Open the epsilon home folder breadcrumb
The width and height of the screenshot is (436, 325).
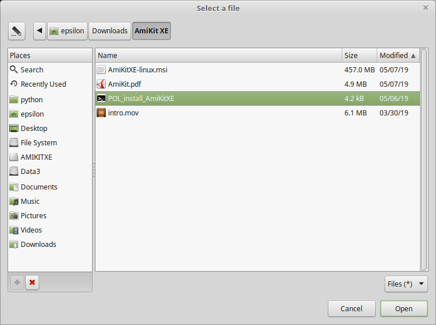67,31
